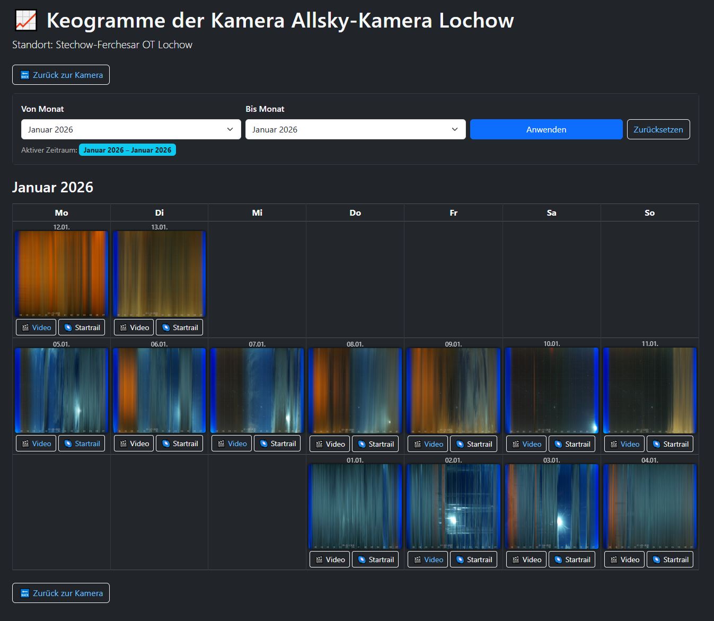Open the Bis Monat month dropdown
Image resolution: width=714 pixels, height=621 pixels.
pos(355,129)
